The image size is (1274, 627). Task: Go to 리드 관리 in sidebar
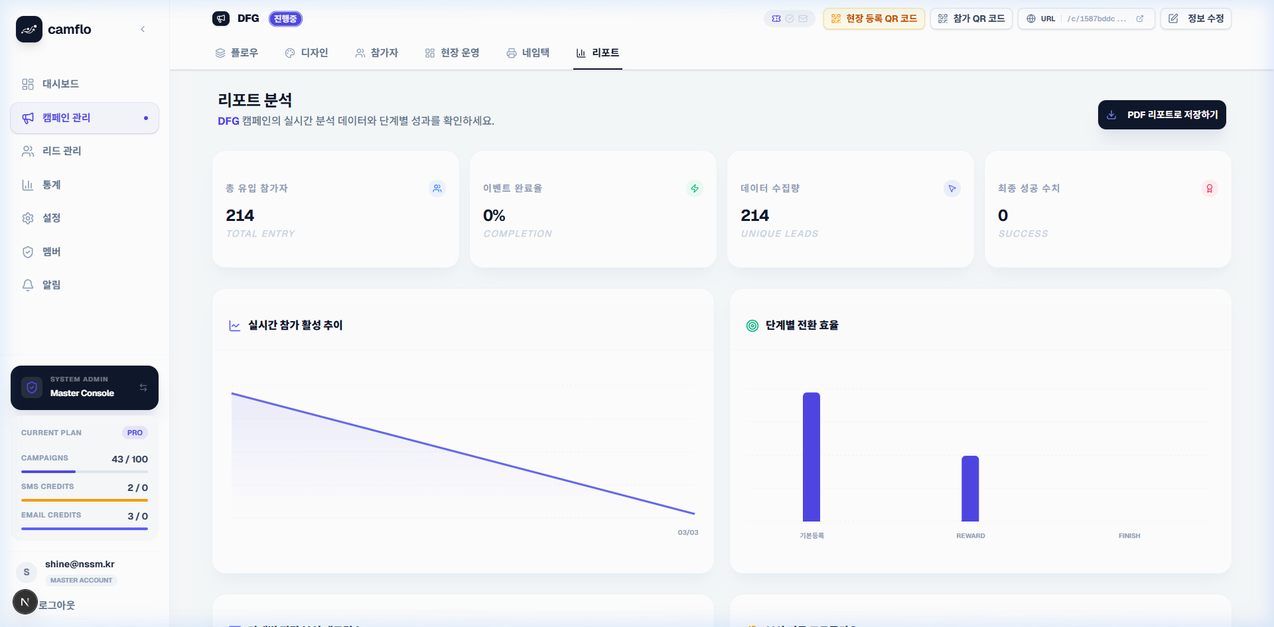pos(61,151)
